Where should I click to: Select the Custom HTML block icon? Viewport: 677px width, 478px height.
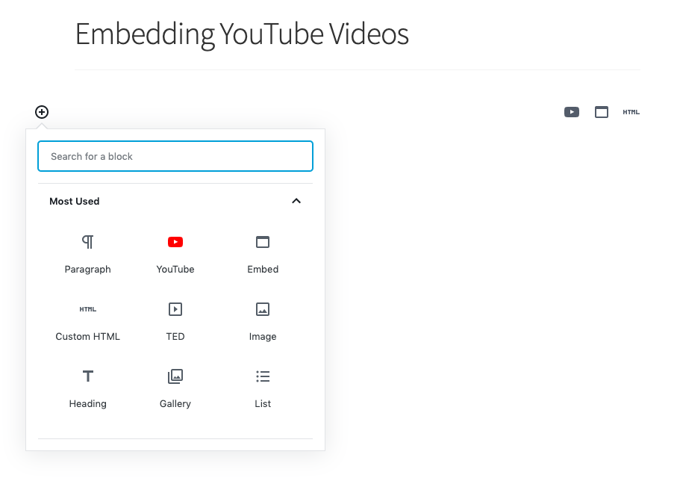pyautogui.click(x=87, y=308)
